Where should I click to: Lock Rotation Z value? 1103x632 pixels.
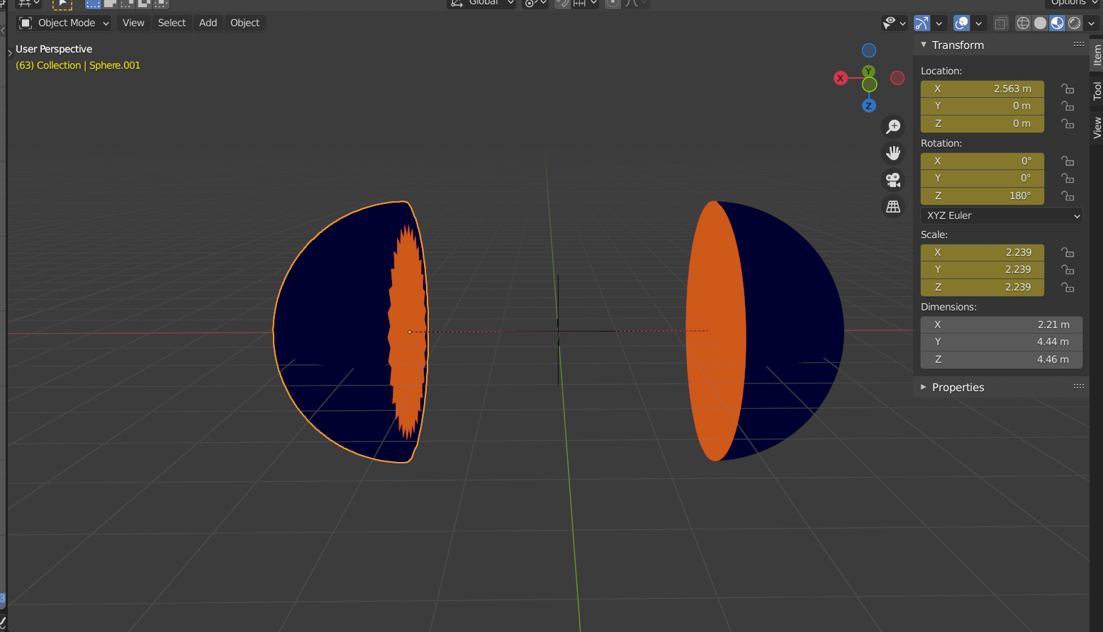point(1068,196)
